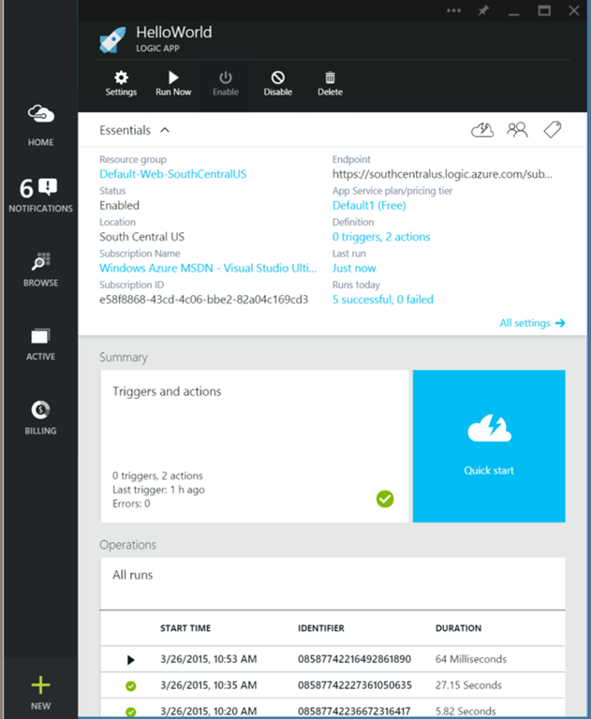Click the START TIME column header

coord(185,628)
